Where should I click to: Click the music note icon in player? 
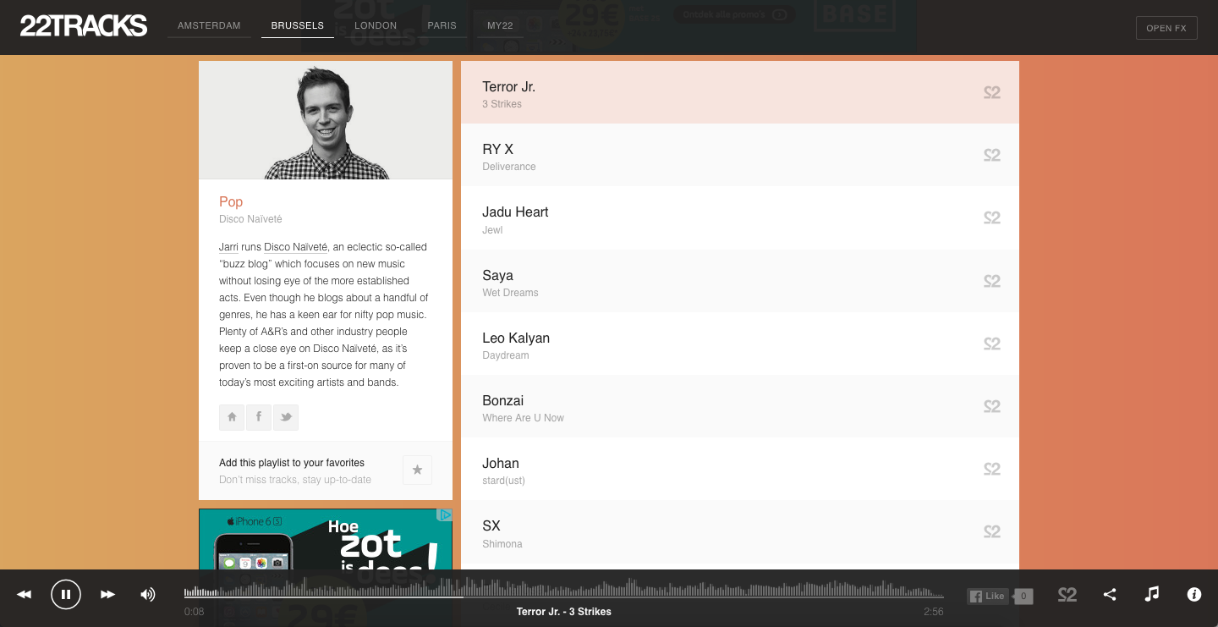click(1151, 595)
